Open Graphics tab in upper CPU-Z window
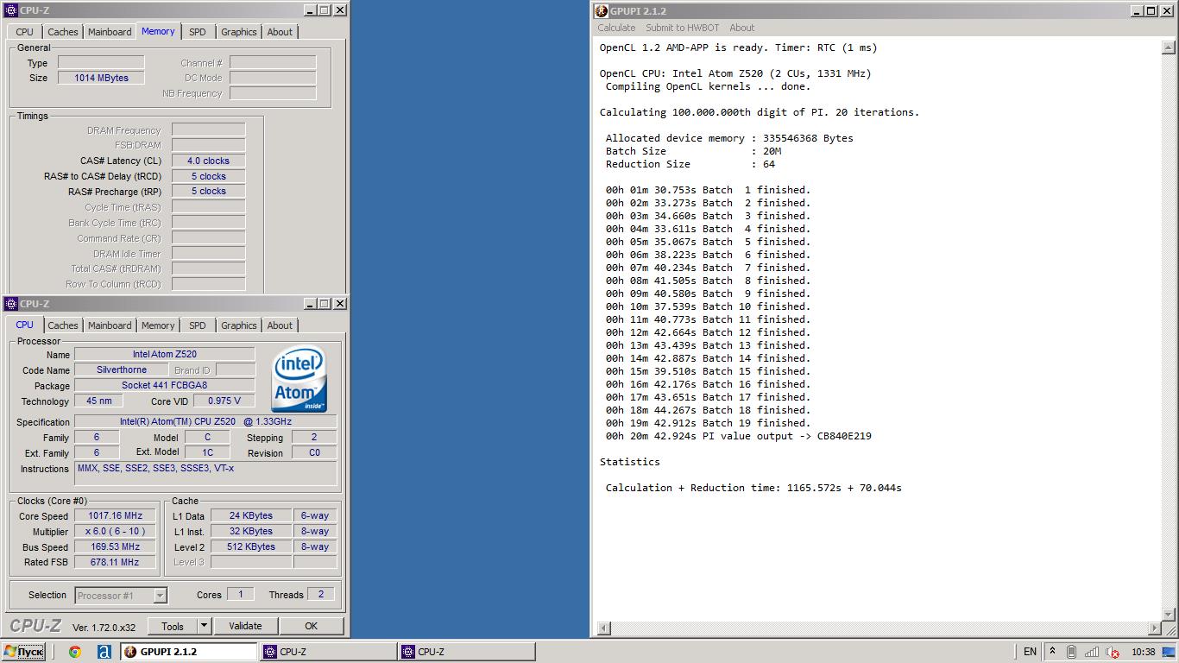 click(239, 32)
